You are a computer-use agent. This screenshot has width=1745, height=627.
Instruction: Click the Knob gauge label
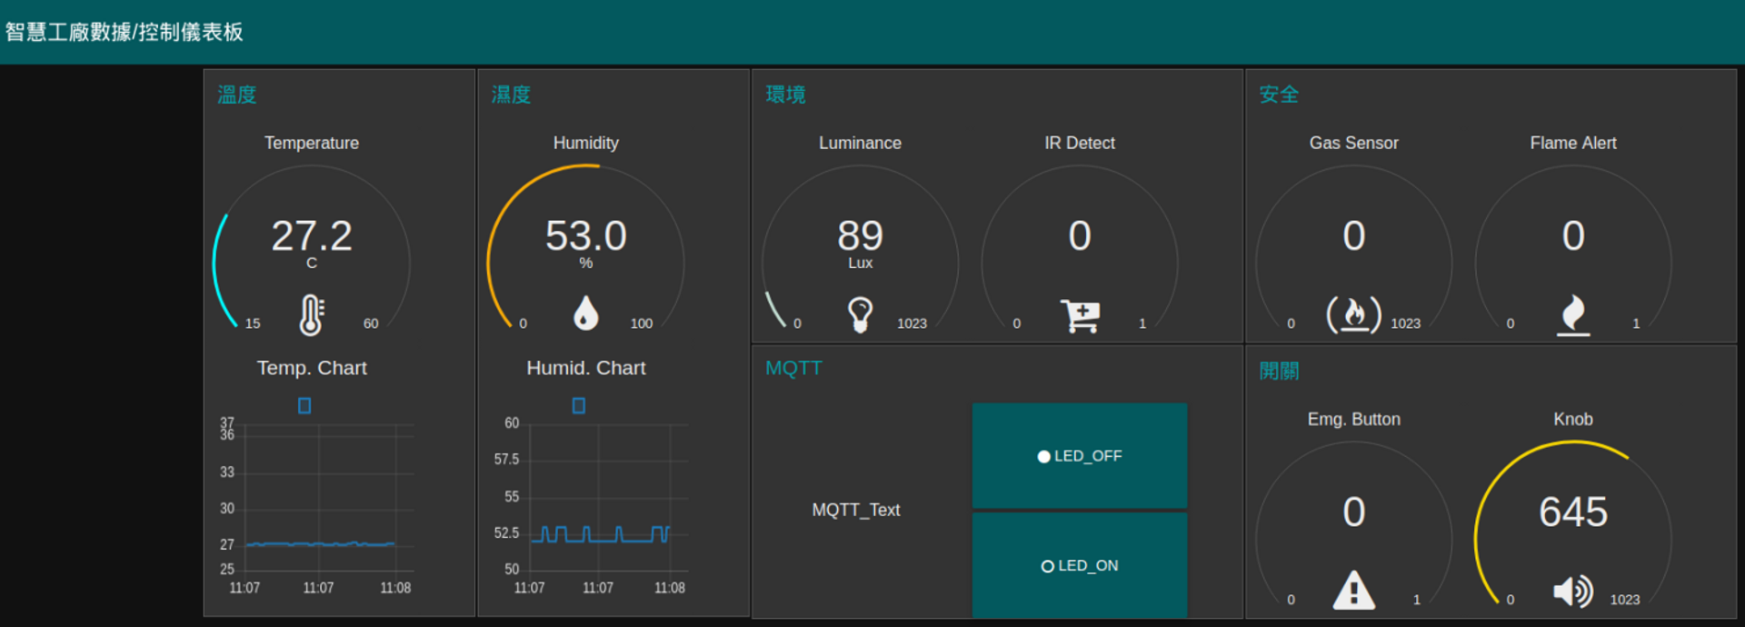point(1573,419)
